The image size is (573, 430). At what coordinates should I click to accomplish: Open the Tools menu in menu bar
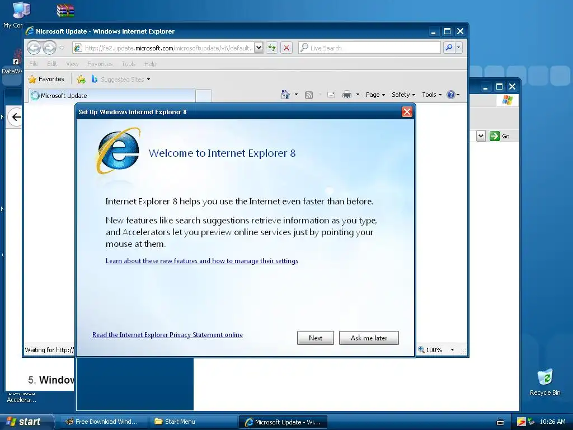click(x=129, y=64)
